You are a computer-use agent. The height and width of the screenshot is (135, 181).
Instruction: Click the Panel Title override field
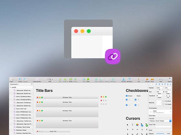click(160, 127)
